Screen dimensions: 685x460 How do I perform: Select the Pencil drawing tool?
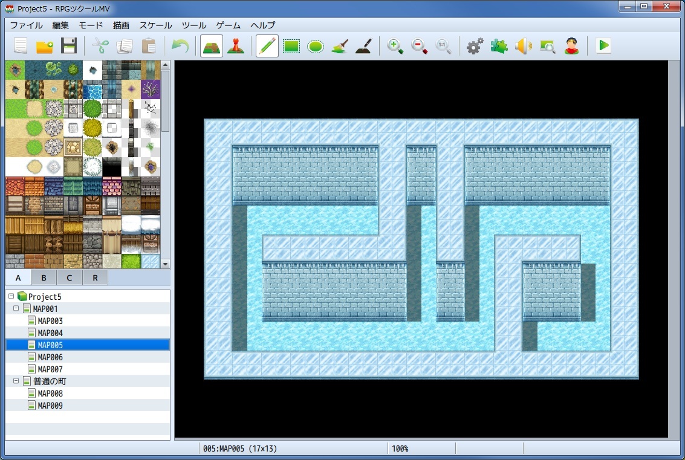point(267,46)
